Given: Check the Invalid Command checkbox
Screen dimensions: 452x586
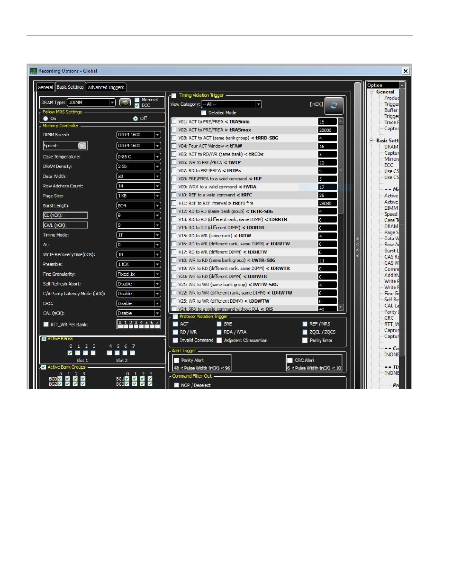Looking at the screenshot, I should pos(175,340).
